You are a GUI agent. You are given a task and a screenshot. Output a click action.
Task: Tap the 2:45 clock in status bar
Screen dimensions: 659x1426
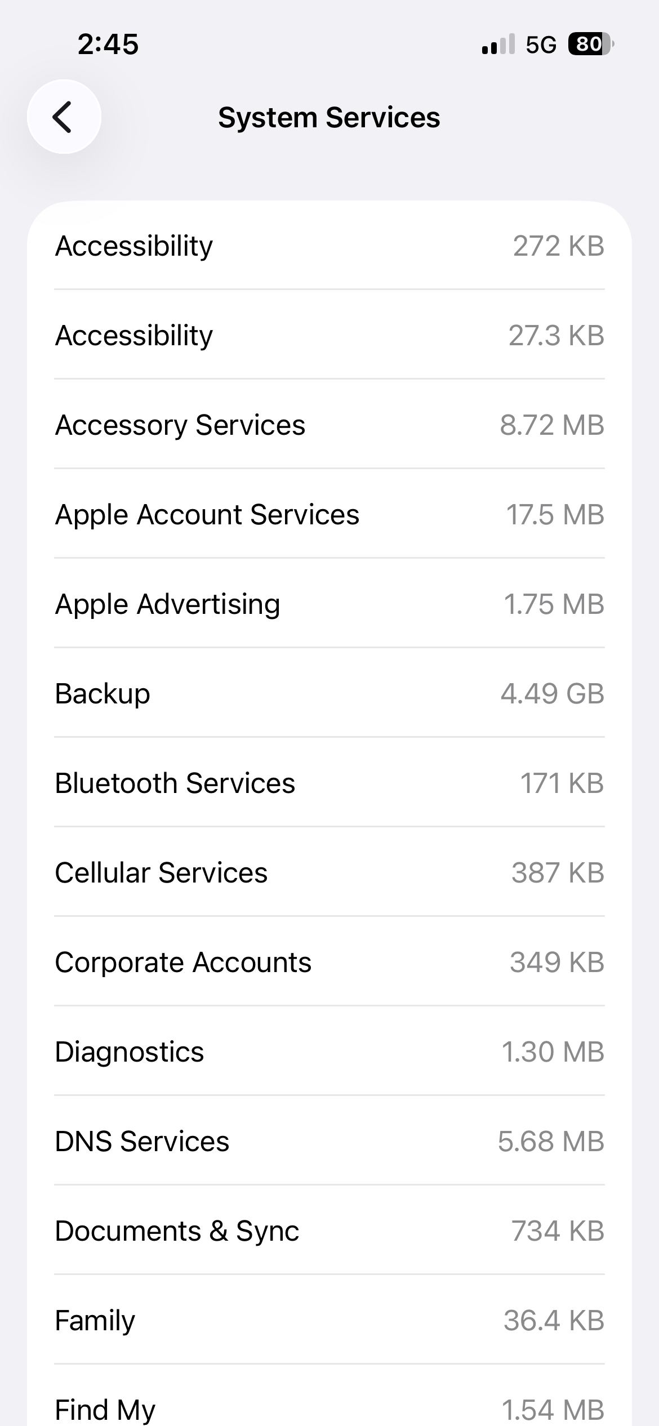coord(108,44)
